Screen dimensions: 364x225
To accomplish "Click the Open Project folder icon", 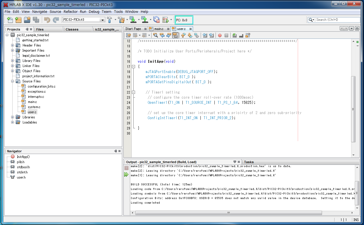I will pos(27,20).
